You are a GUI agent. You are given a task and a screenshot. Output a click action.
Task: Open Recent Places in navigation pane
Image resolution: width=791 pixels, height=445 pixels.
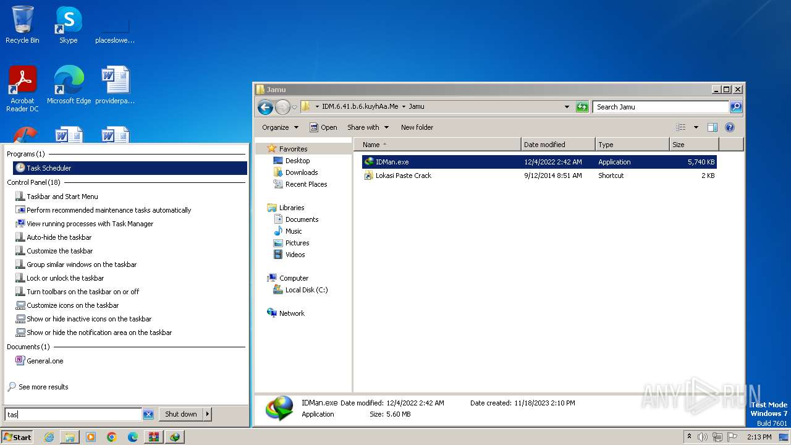[300, 184]
